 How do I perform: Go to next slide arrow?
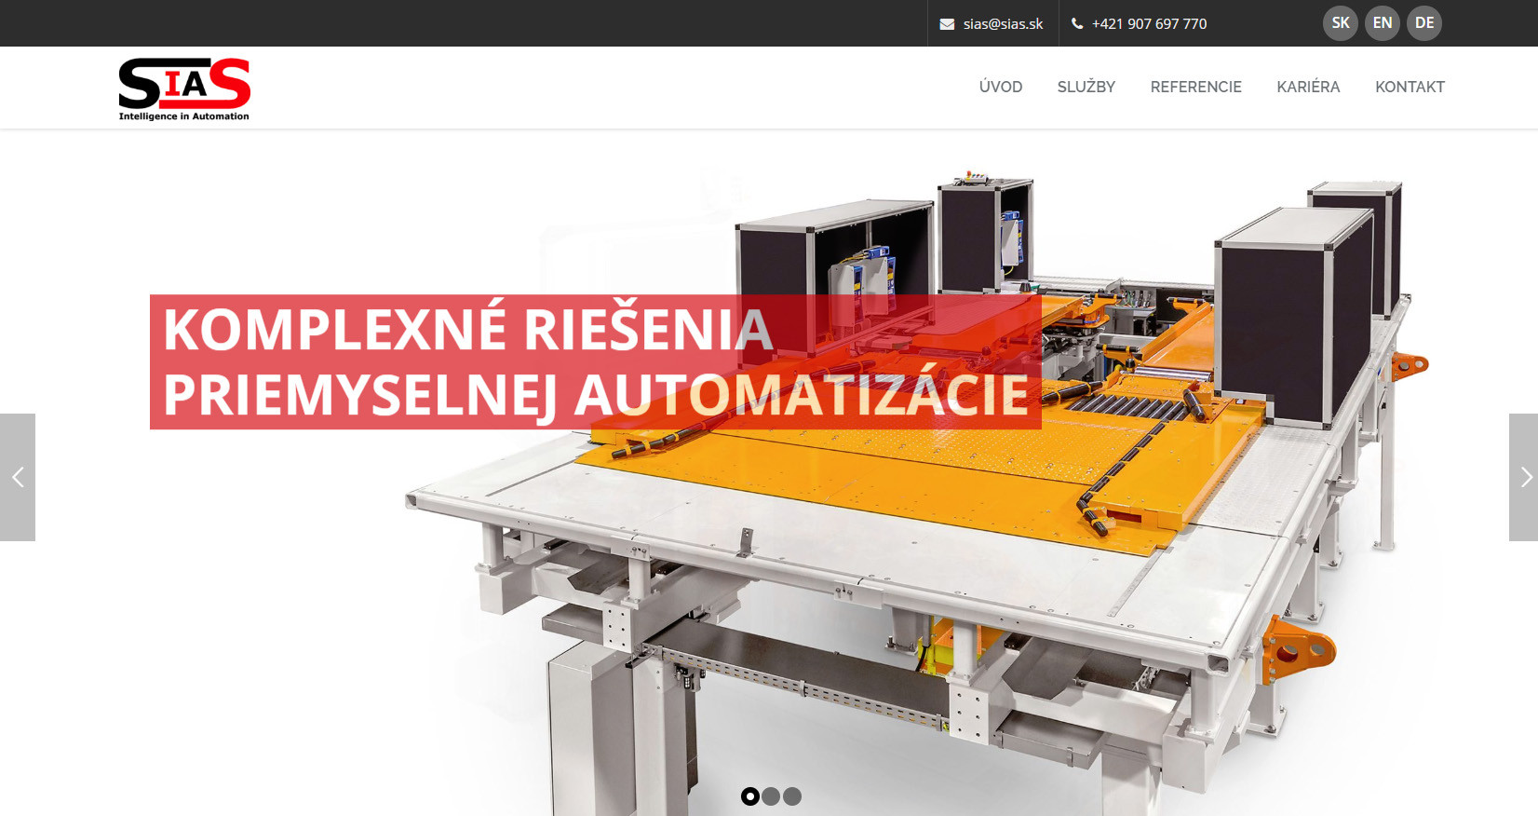coord(1524,477)
